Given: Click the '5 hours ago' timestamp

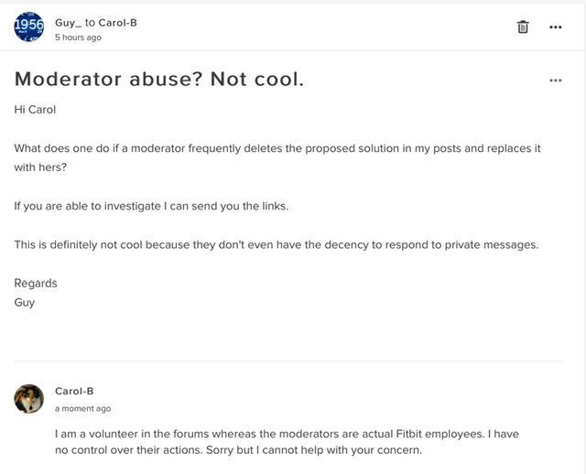Looking at the screenshot, I should [x=78, y=38].
